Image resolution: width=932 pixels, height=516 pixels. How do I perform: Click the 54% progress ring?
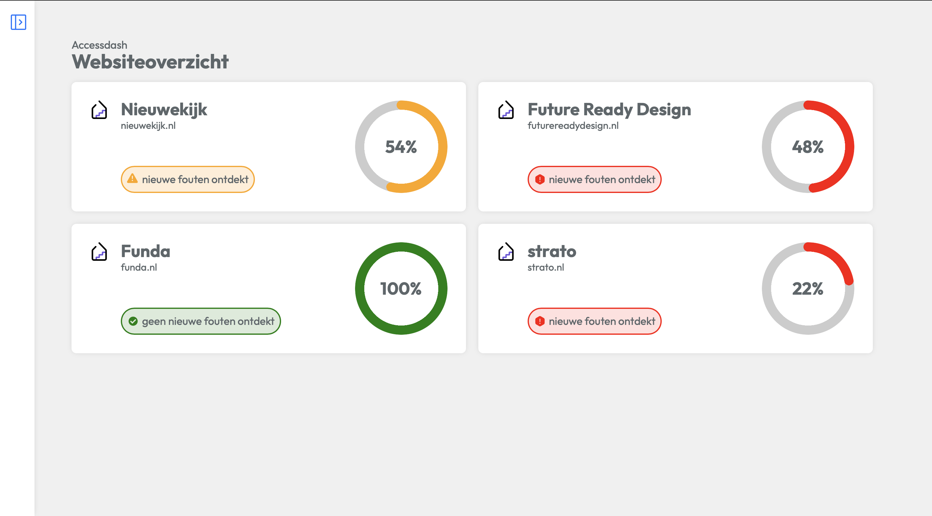tap(401, 147)
